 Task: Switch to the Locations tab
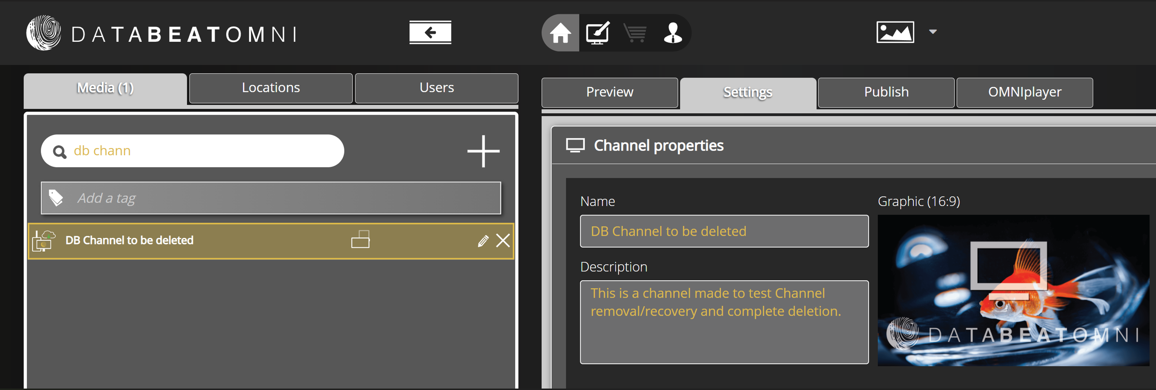pos(271,88)
